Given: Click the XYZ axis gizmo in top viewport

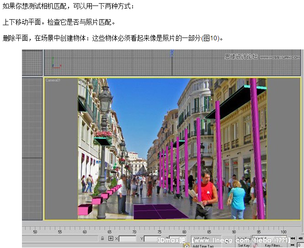Looking at the screenshot, I should click(53, 63).
